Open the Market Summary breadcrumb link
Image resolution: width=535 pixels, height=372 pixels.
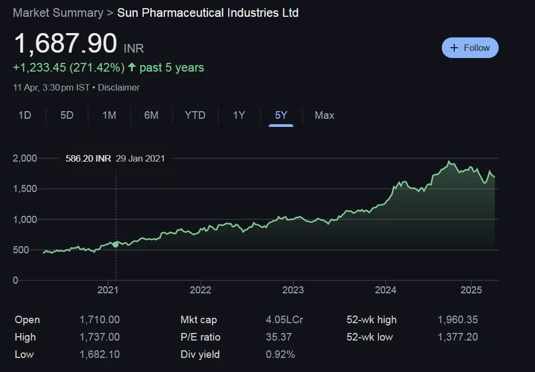click(x=58, y=12)
